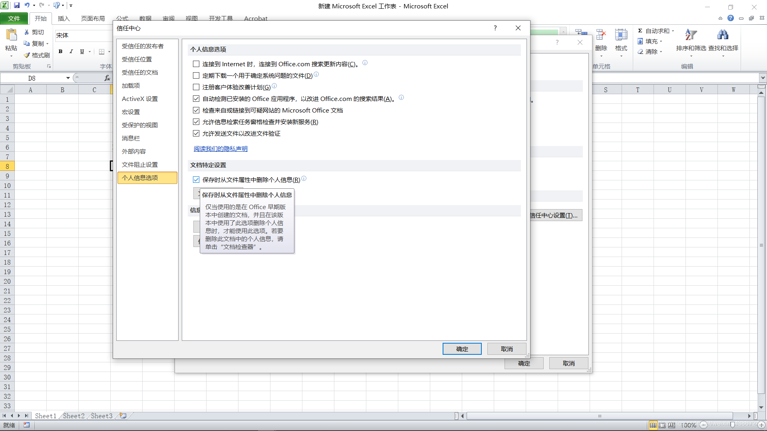Screen dimensions: 767x431
Task: Click the Excel Help question icon
Action: click(731, 18)
